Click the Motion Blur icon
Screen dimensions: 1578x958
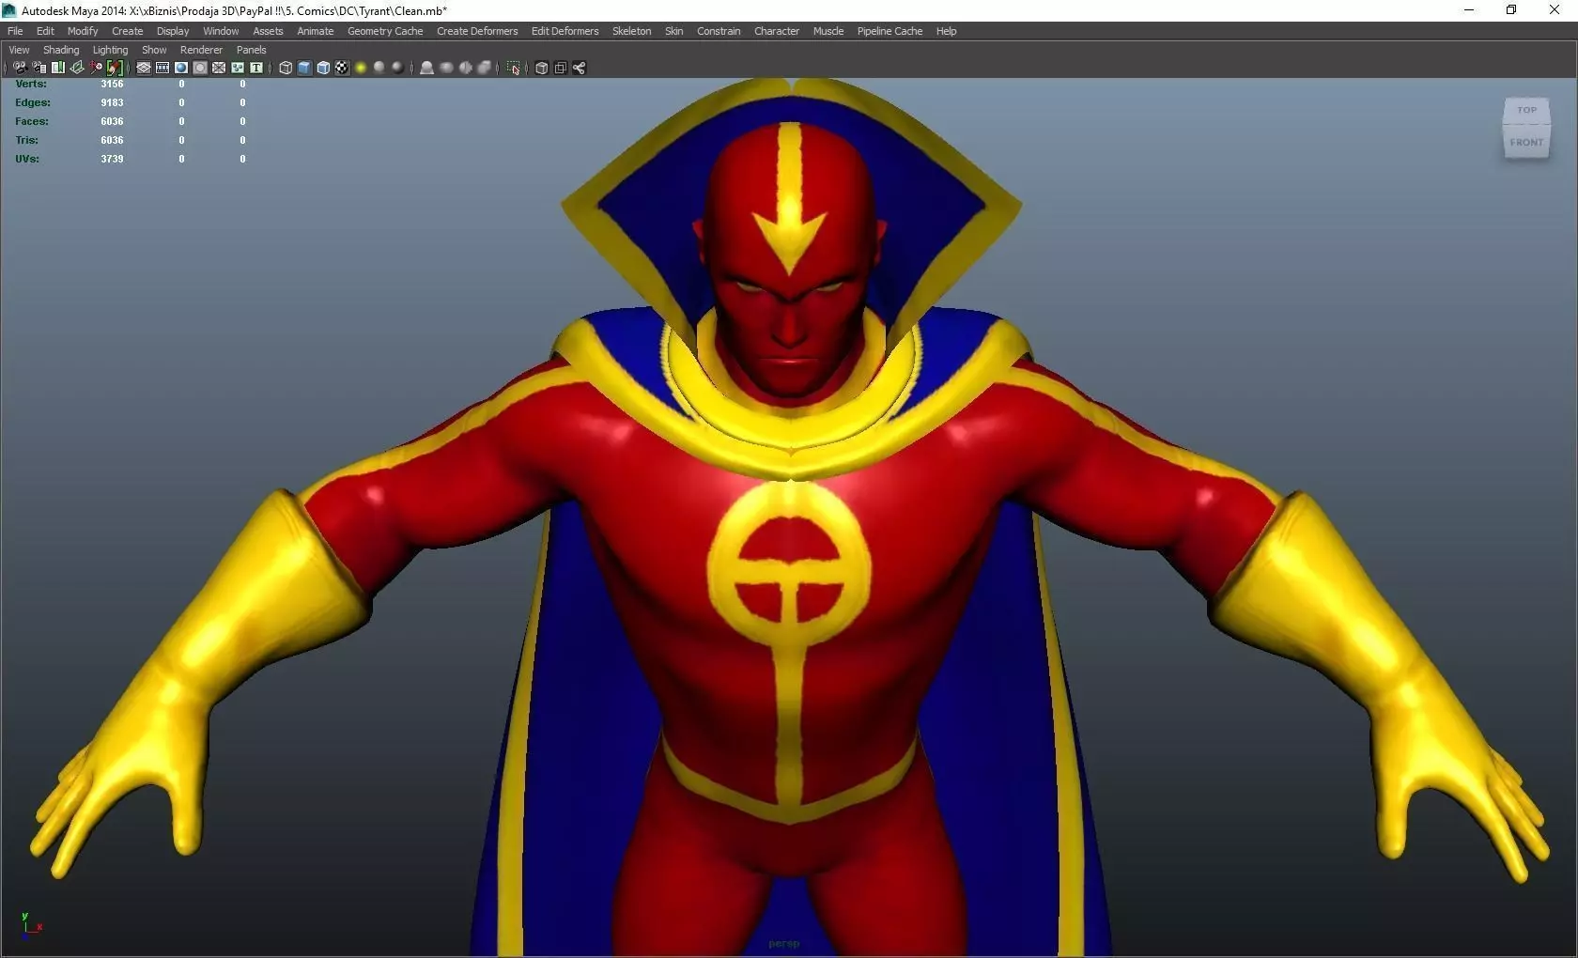(x=446, y=68)
